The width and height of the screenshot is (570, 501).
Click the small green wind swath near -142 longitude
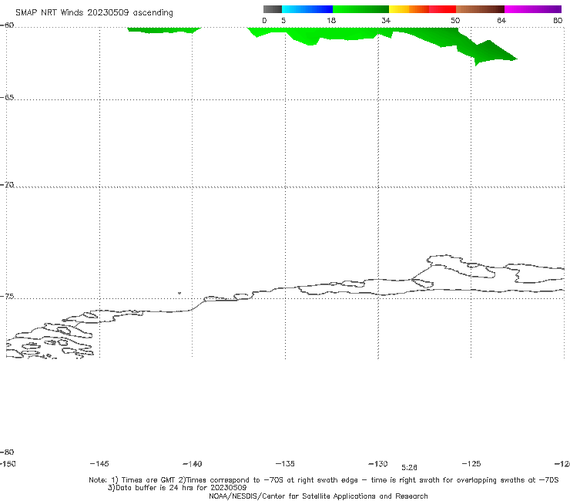(163, 30)
